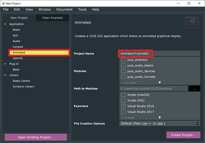Click the Animated template icon at top right

point(192,22)
